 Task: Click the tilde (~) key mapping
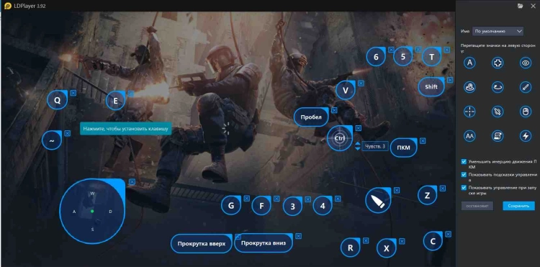(x=52, y=140)
